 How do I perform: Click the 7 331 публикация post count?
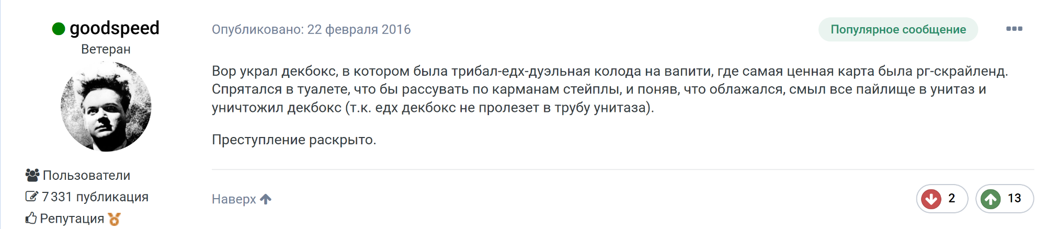click(x=95, y=197)
